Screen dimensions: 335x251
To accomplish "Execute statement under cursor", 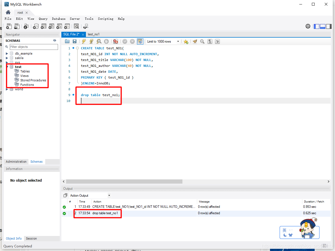I will 91,42.
